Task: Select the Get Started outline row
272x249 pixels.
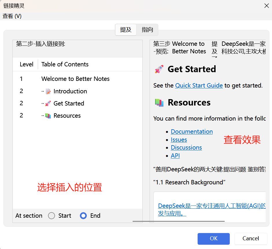Action: tap(78, 103)
